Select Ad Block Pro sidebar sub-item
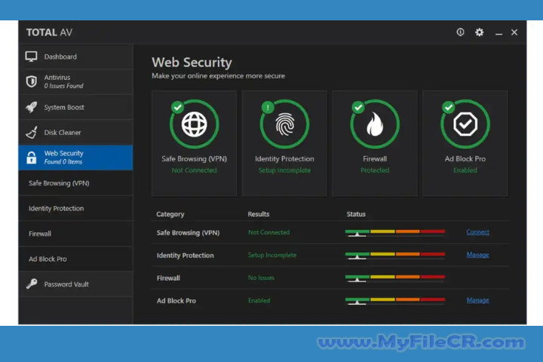 click(x=76, y=259)
